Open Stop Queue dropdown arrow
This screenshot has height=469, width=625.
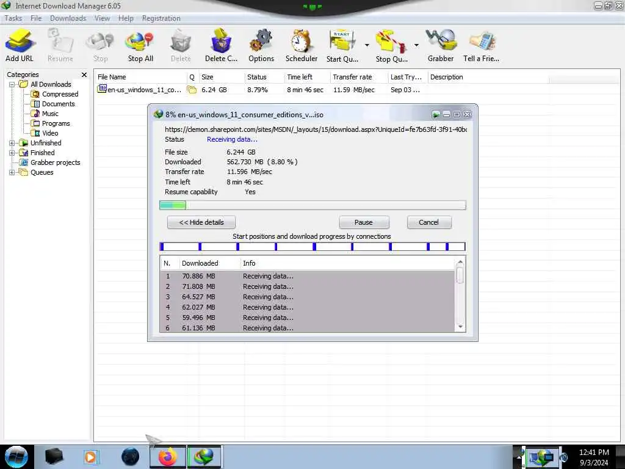point(416,45)
